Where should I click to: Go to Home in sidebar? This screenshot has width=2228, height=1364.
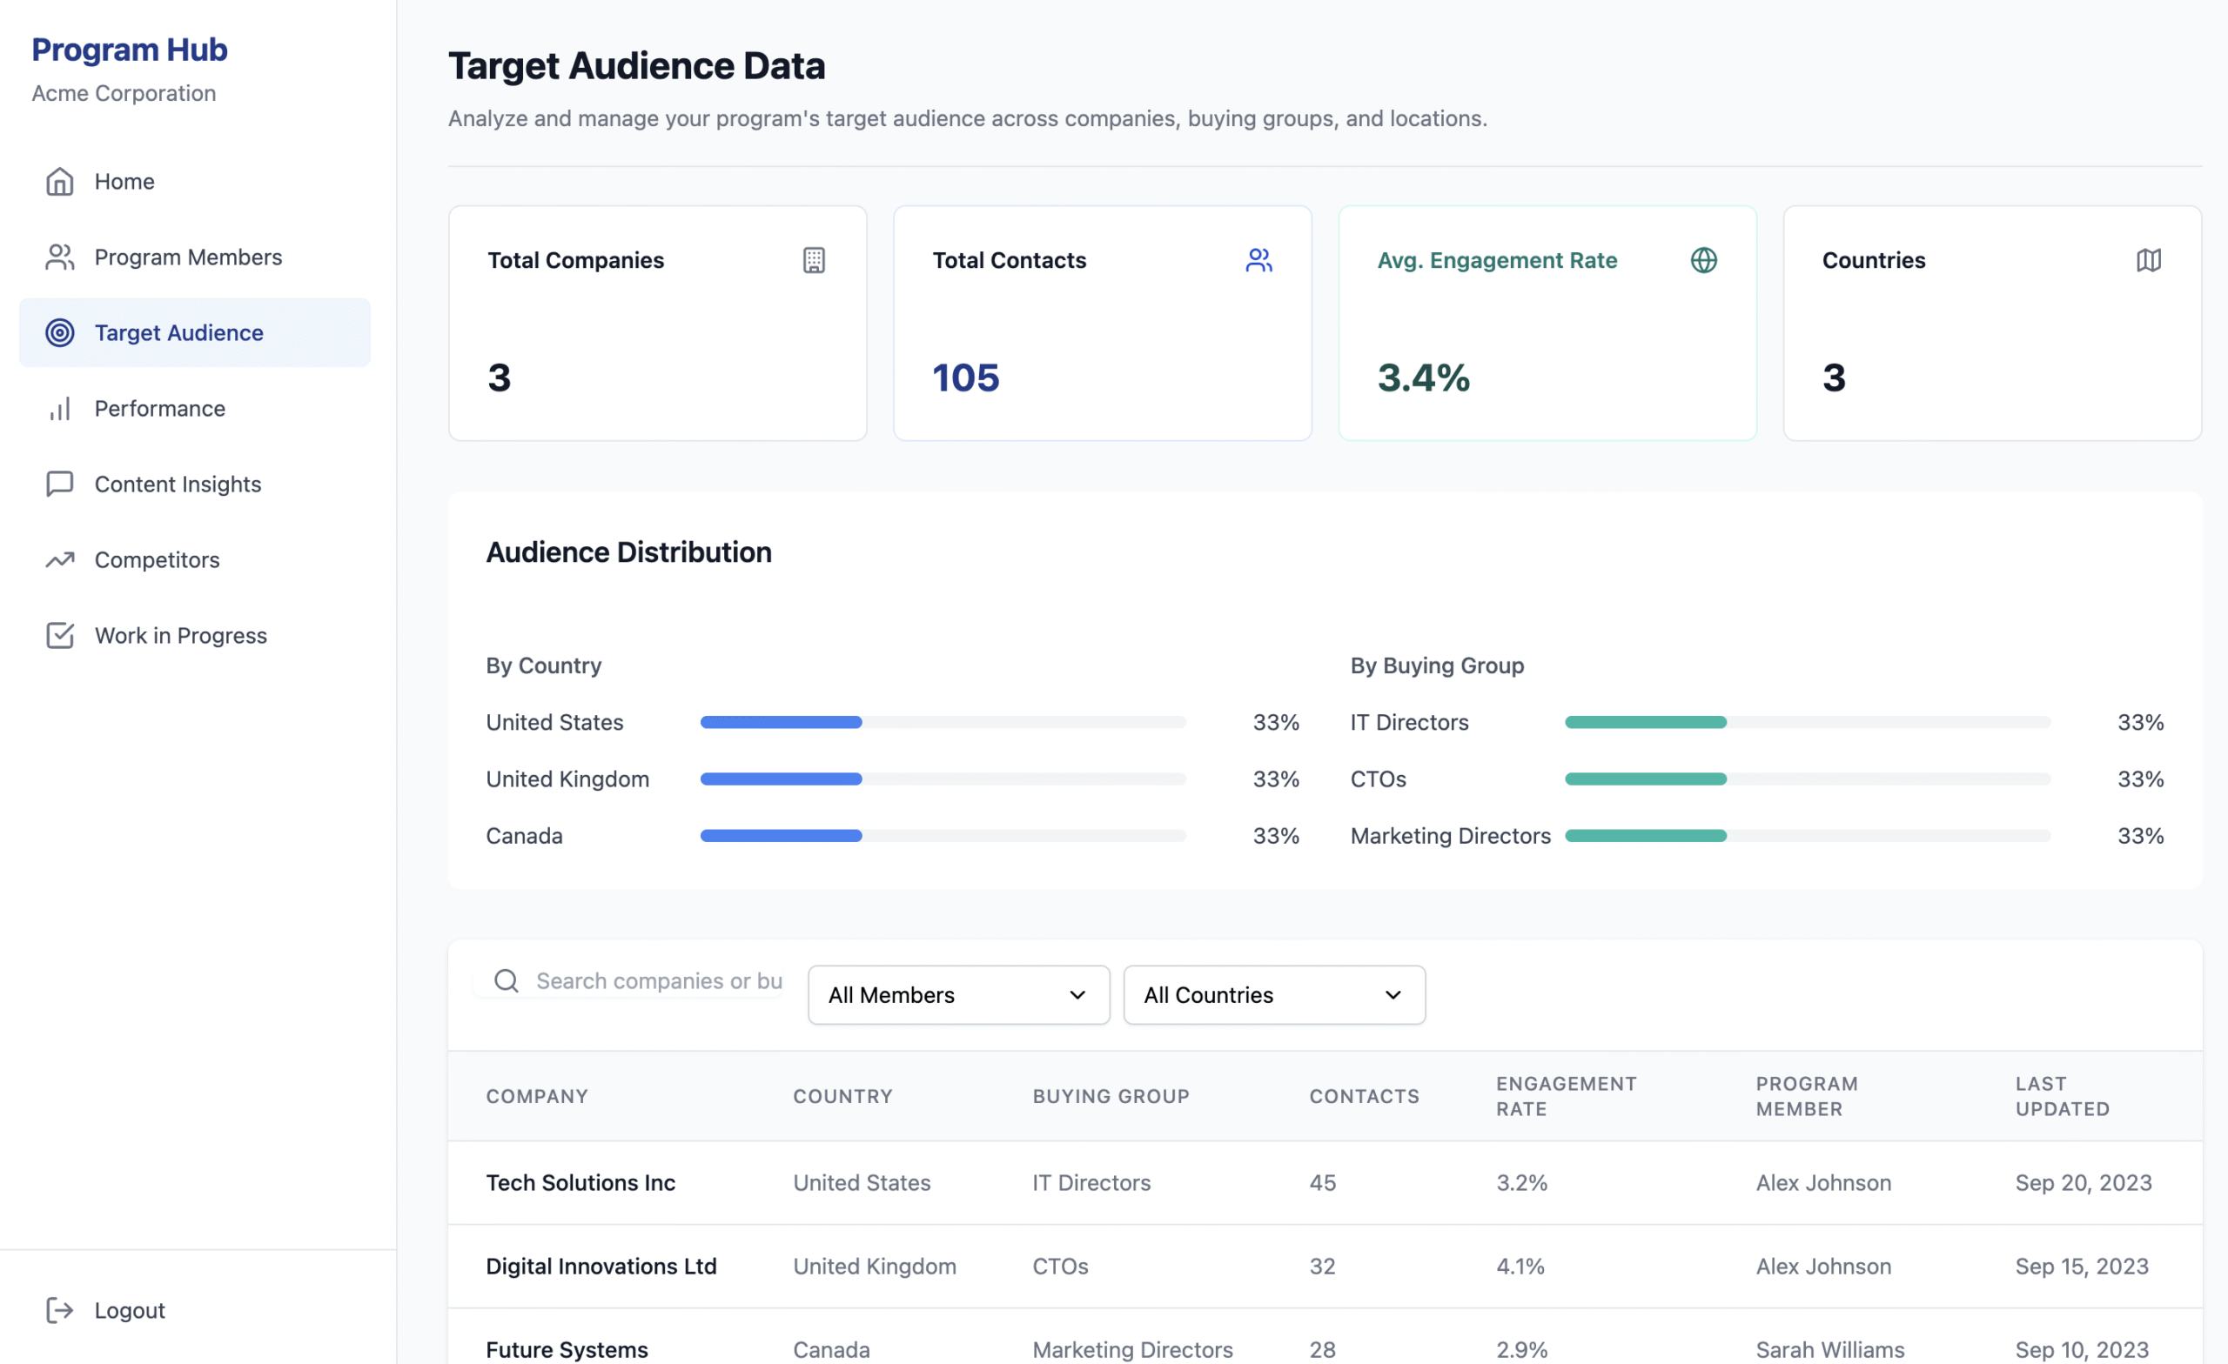point(194,182)
